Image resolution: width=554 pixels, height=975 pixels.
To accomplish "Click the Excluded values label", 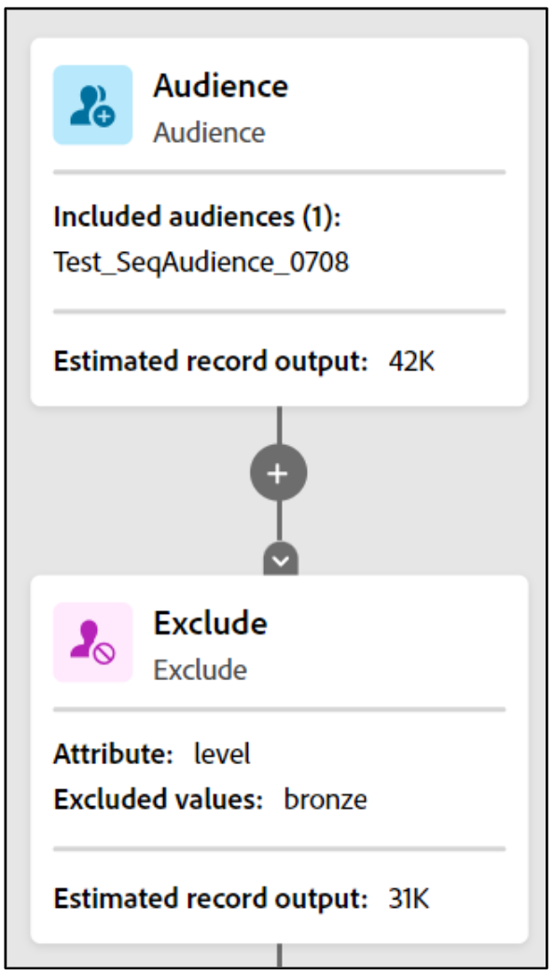I will 159,799.
